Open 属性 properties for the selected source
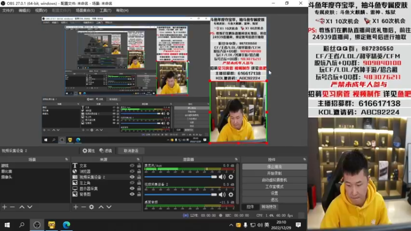The width and height of the screenshot is (411, 231). [88, 151]
